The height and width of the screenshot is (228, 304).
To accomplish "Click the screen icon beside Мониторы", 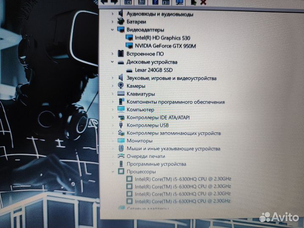I will tap(121, 140).
